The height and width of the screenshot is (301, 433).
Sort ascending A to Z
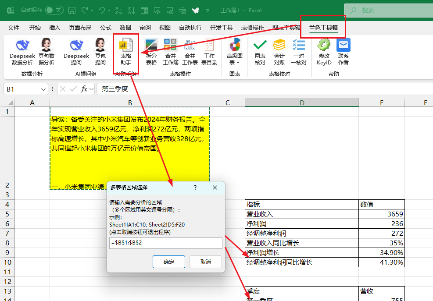click(119, 11)
